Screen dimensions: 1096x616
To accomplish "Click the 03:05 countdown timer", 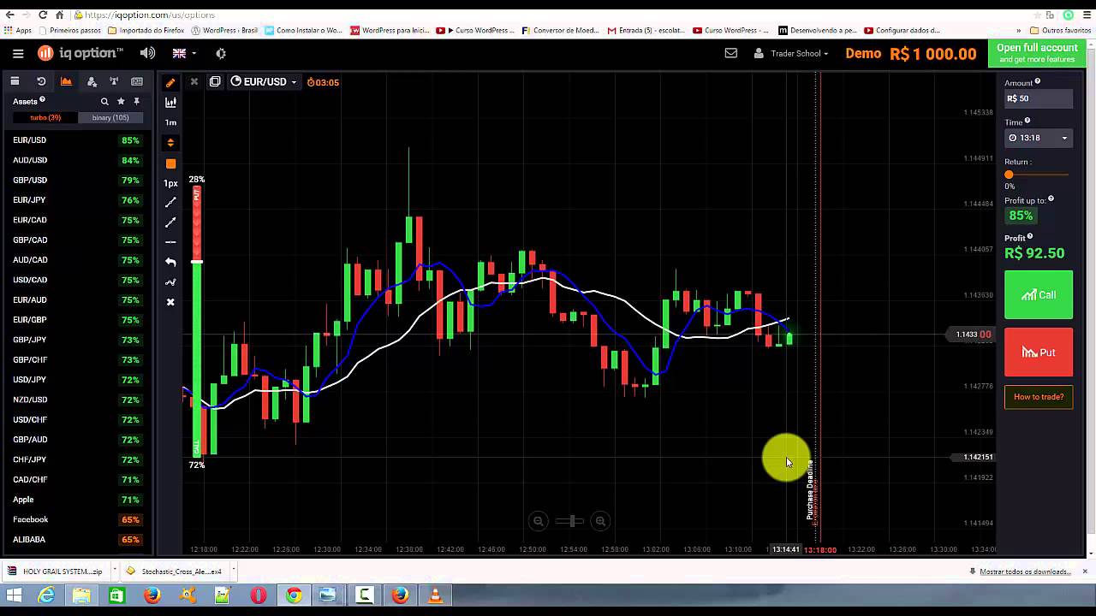I will pyautogui.click(x=323, y=82).
